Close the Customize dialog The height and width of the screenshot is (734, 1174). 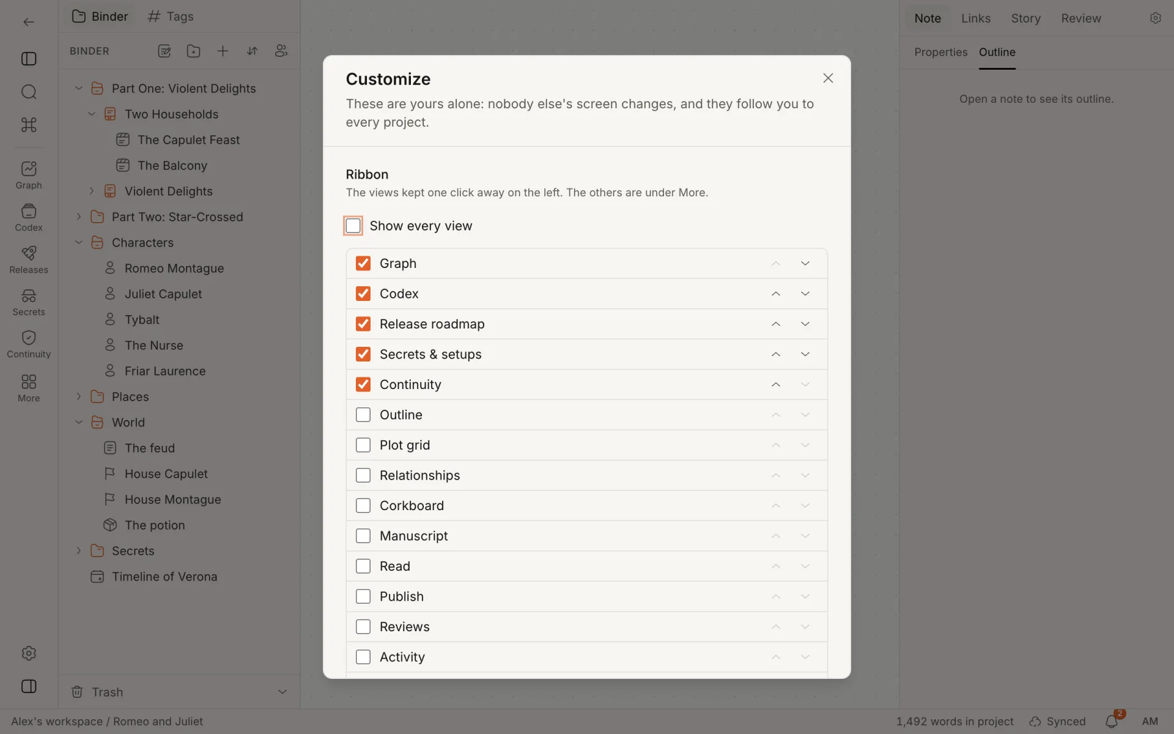[x=828, y=78]
